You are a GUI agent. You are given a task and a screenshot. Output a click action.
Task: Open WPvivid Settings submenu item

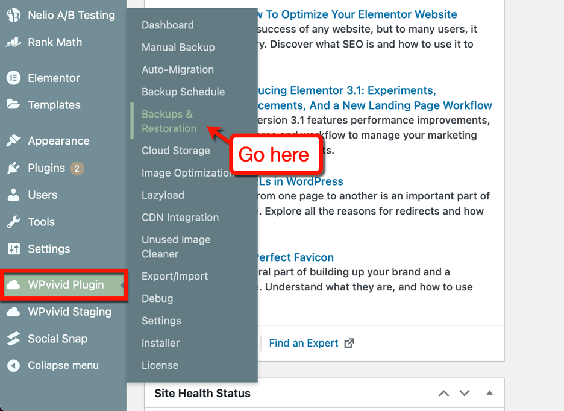(x=161, y=321)
